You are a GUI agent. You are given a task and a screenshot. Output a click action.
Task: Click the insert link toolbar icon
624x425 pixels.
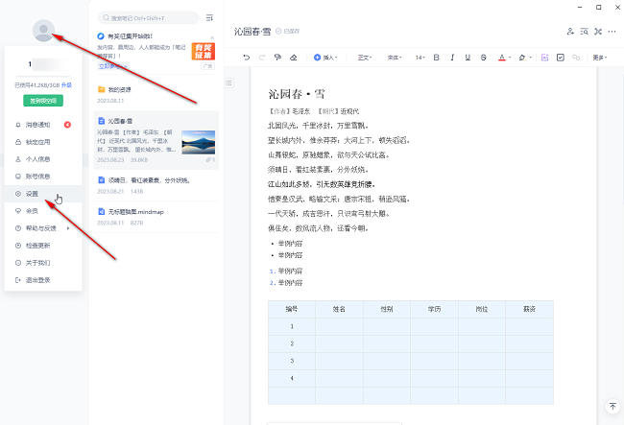click(576, 58)
